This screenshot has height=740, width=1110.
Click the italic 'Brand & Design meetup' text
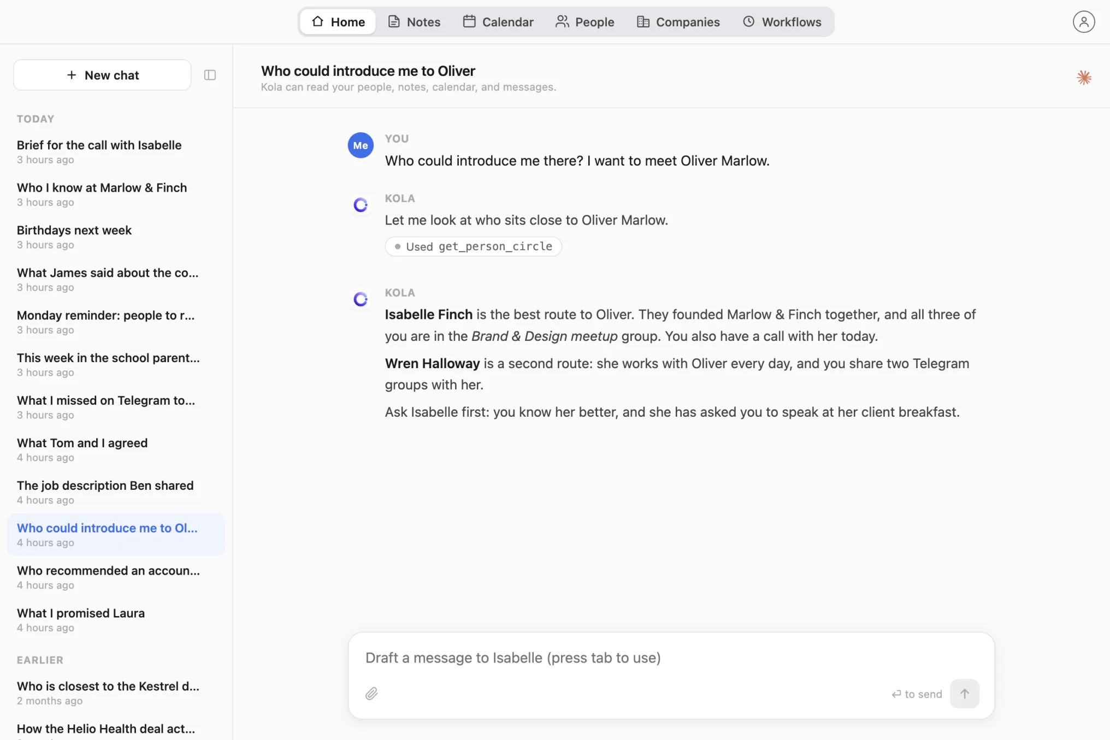tap(544, 336)
